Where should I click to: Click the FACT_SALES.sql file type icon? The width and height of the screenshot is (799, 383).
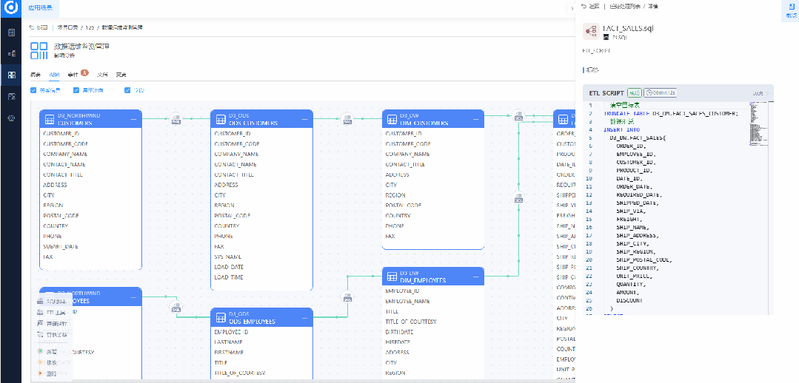(591, 32)
